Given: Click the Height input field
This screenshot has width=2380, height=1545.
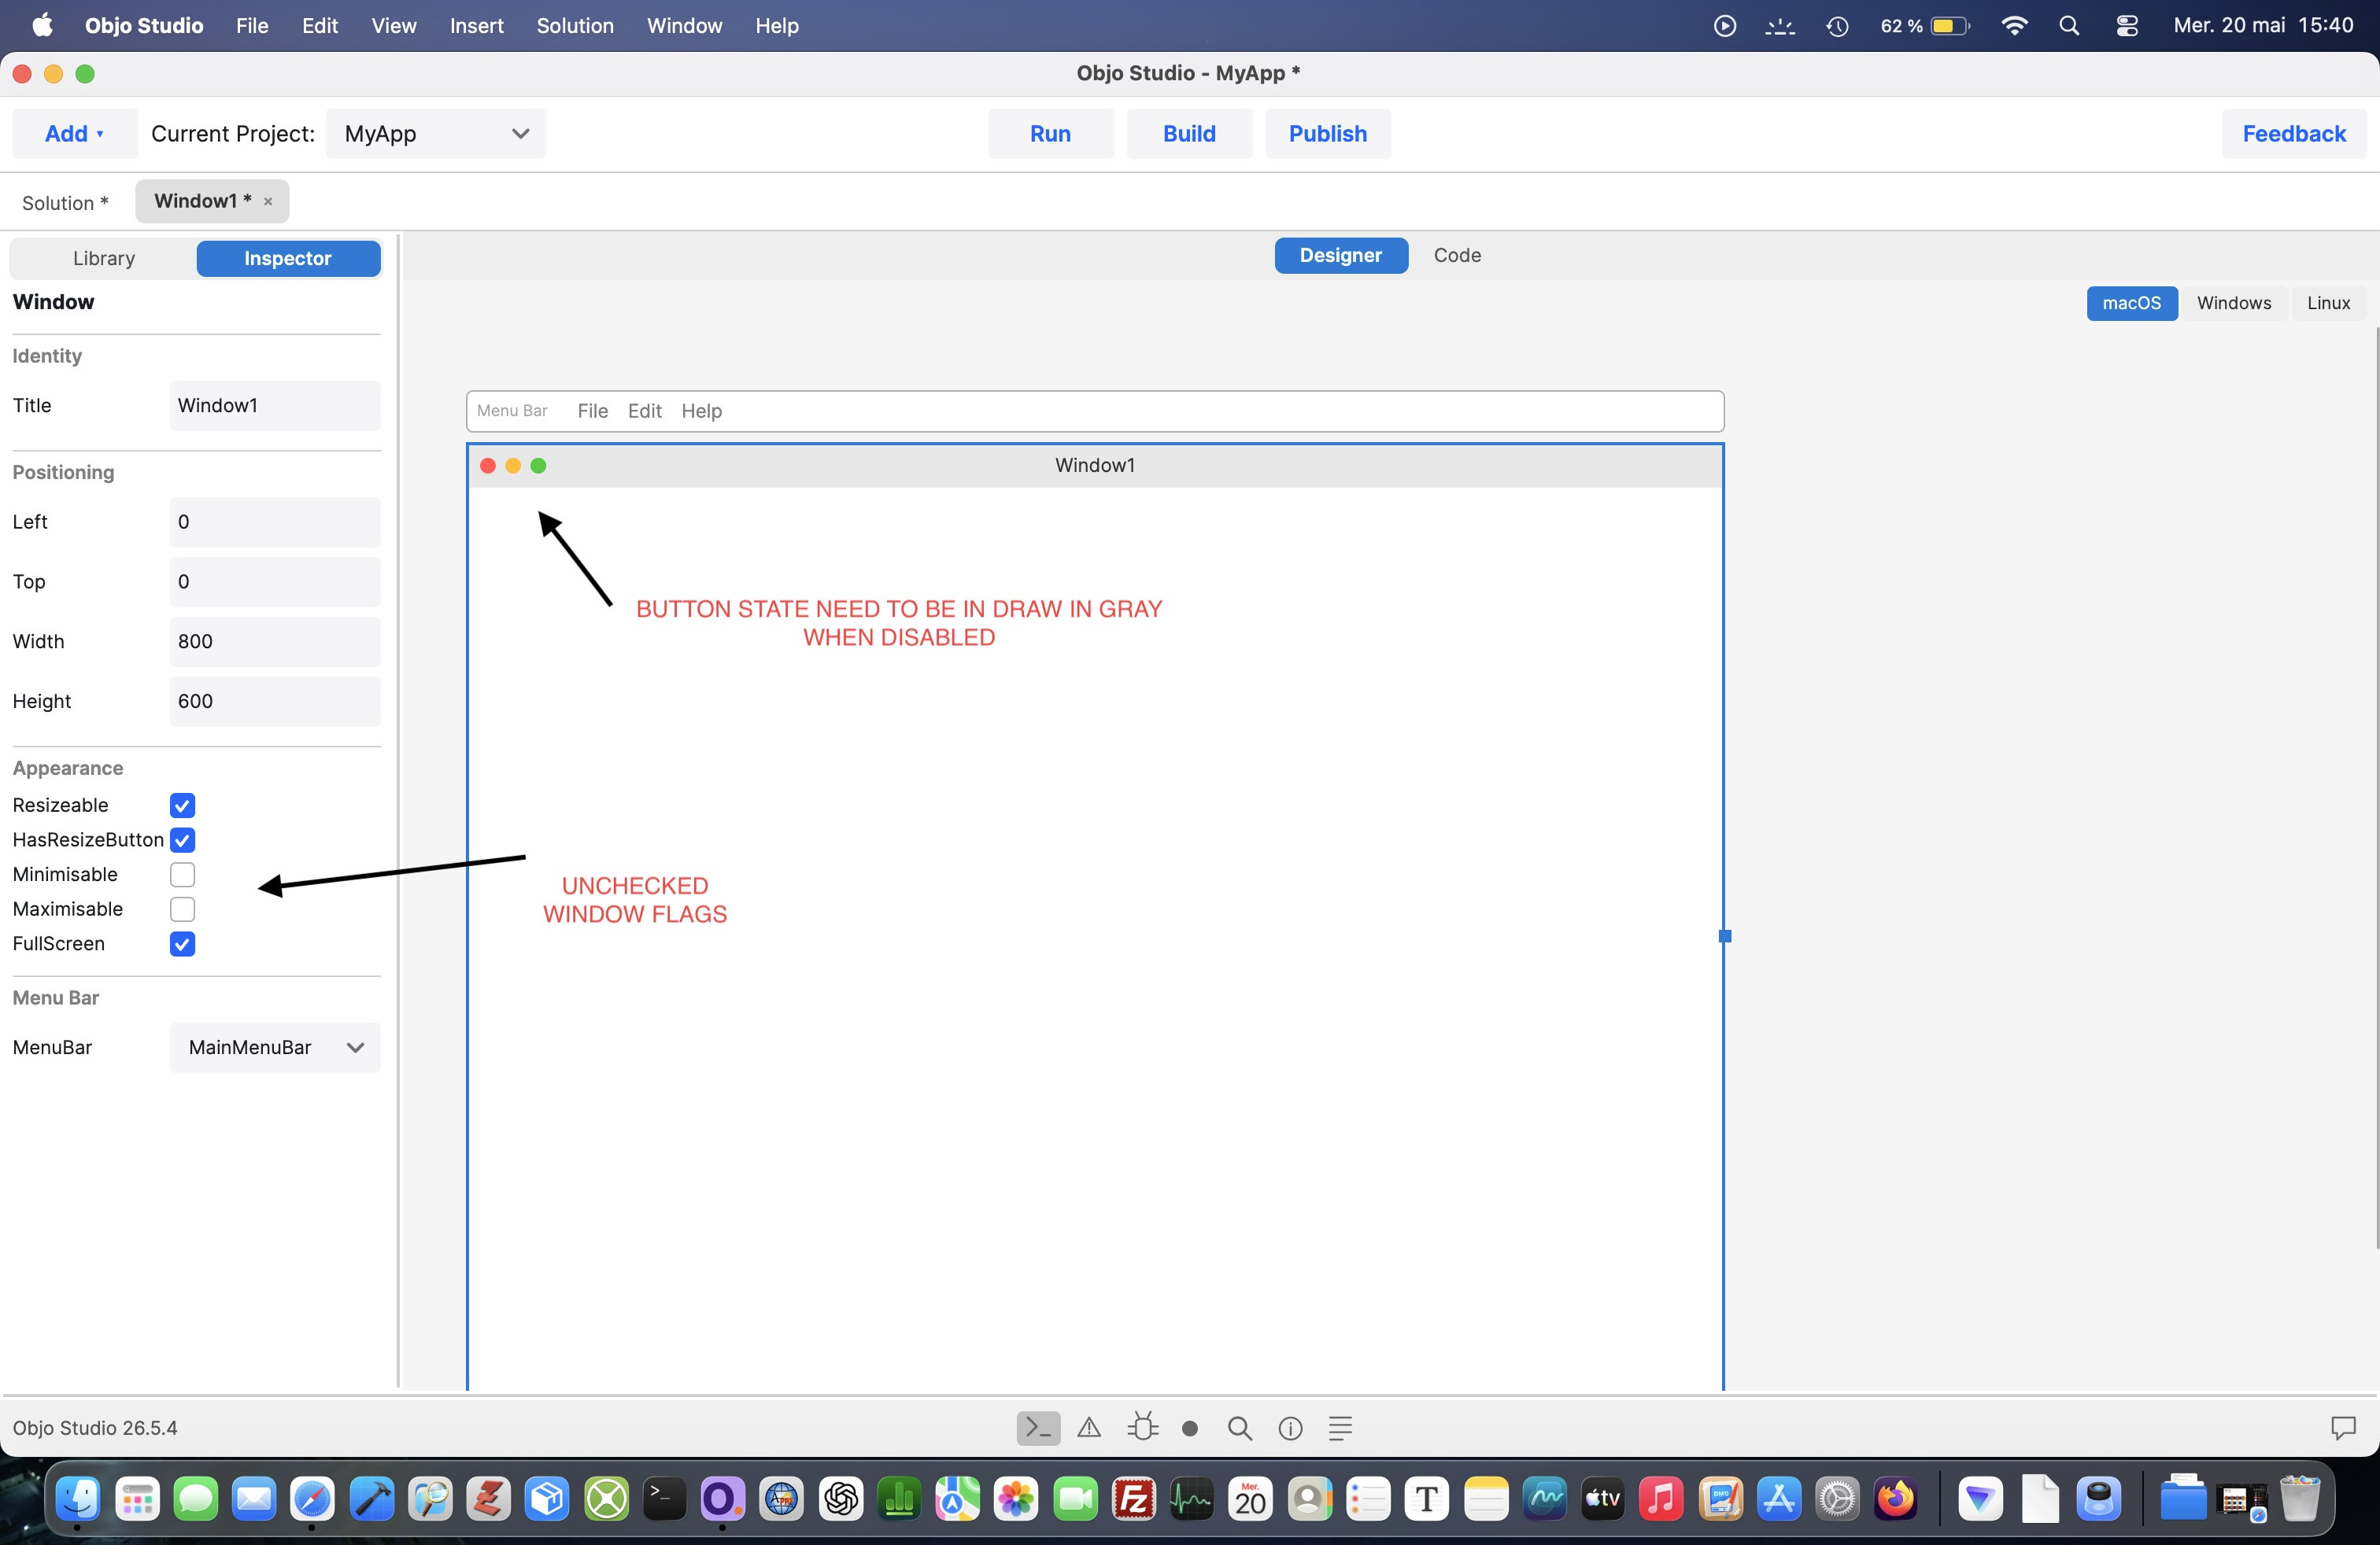Looking at the screenshot, I should [x=275, y=702].
